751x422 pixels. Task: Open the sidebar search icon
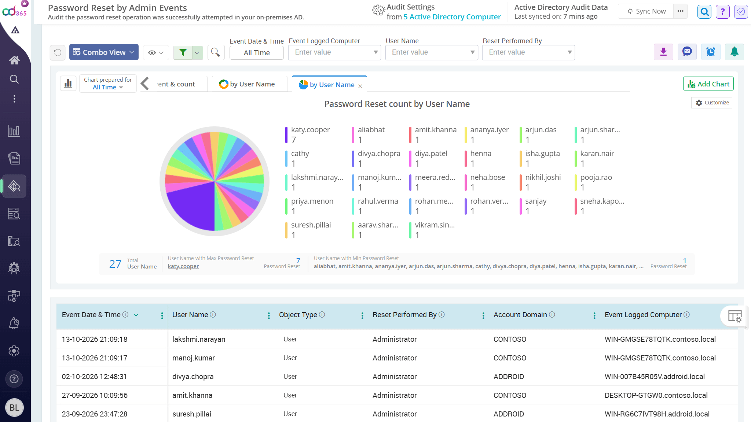click(14, 79)
